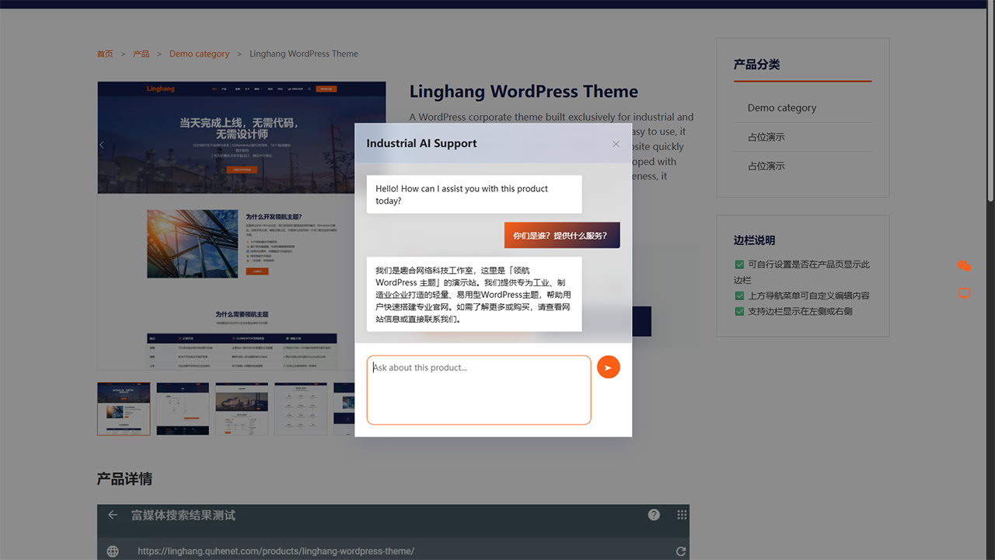Toggle the 支持边栏显示在左侧或右侧 checkbox
The height and width of the screenshot is (560, 995).
(x=739, y=311)
